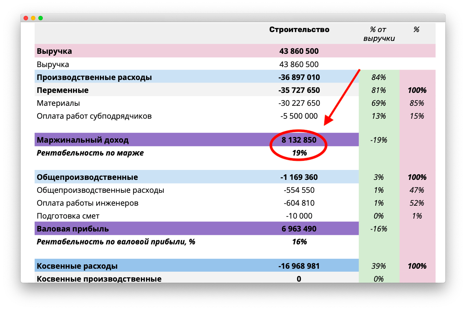The width and height of the screenshot is (466, 310).
Task: Select the engineers pay amount -604 810
Action: click(299, 203)
